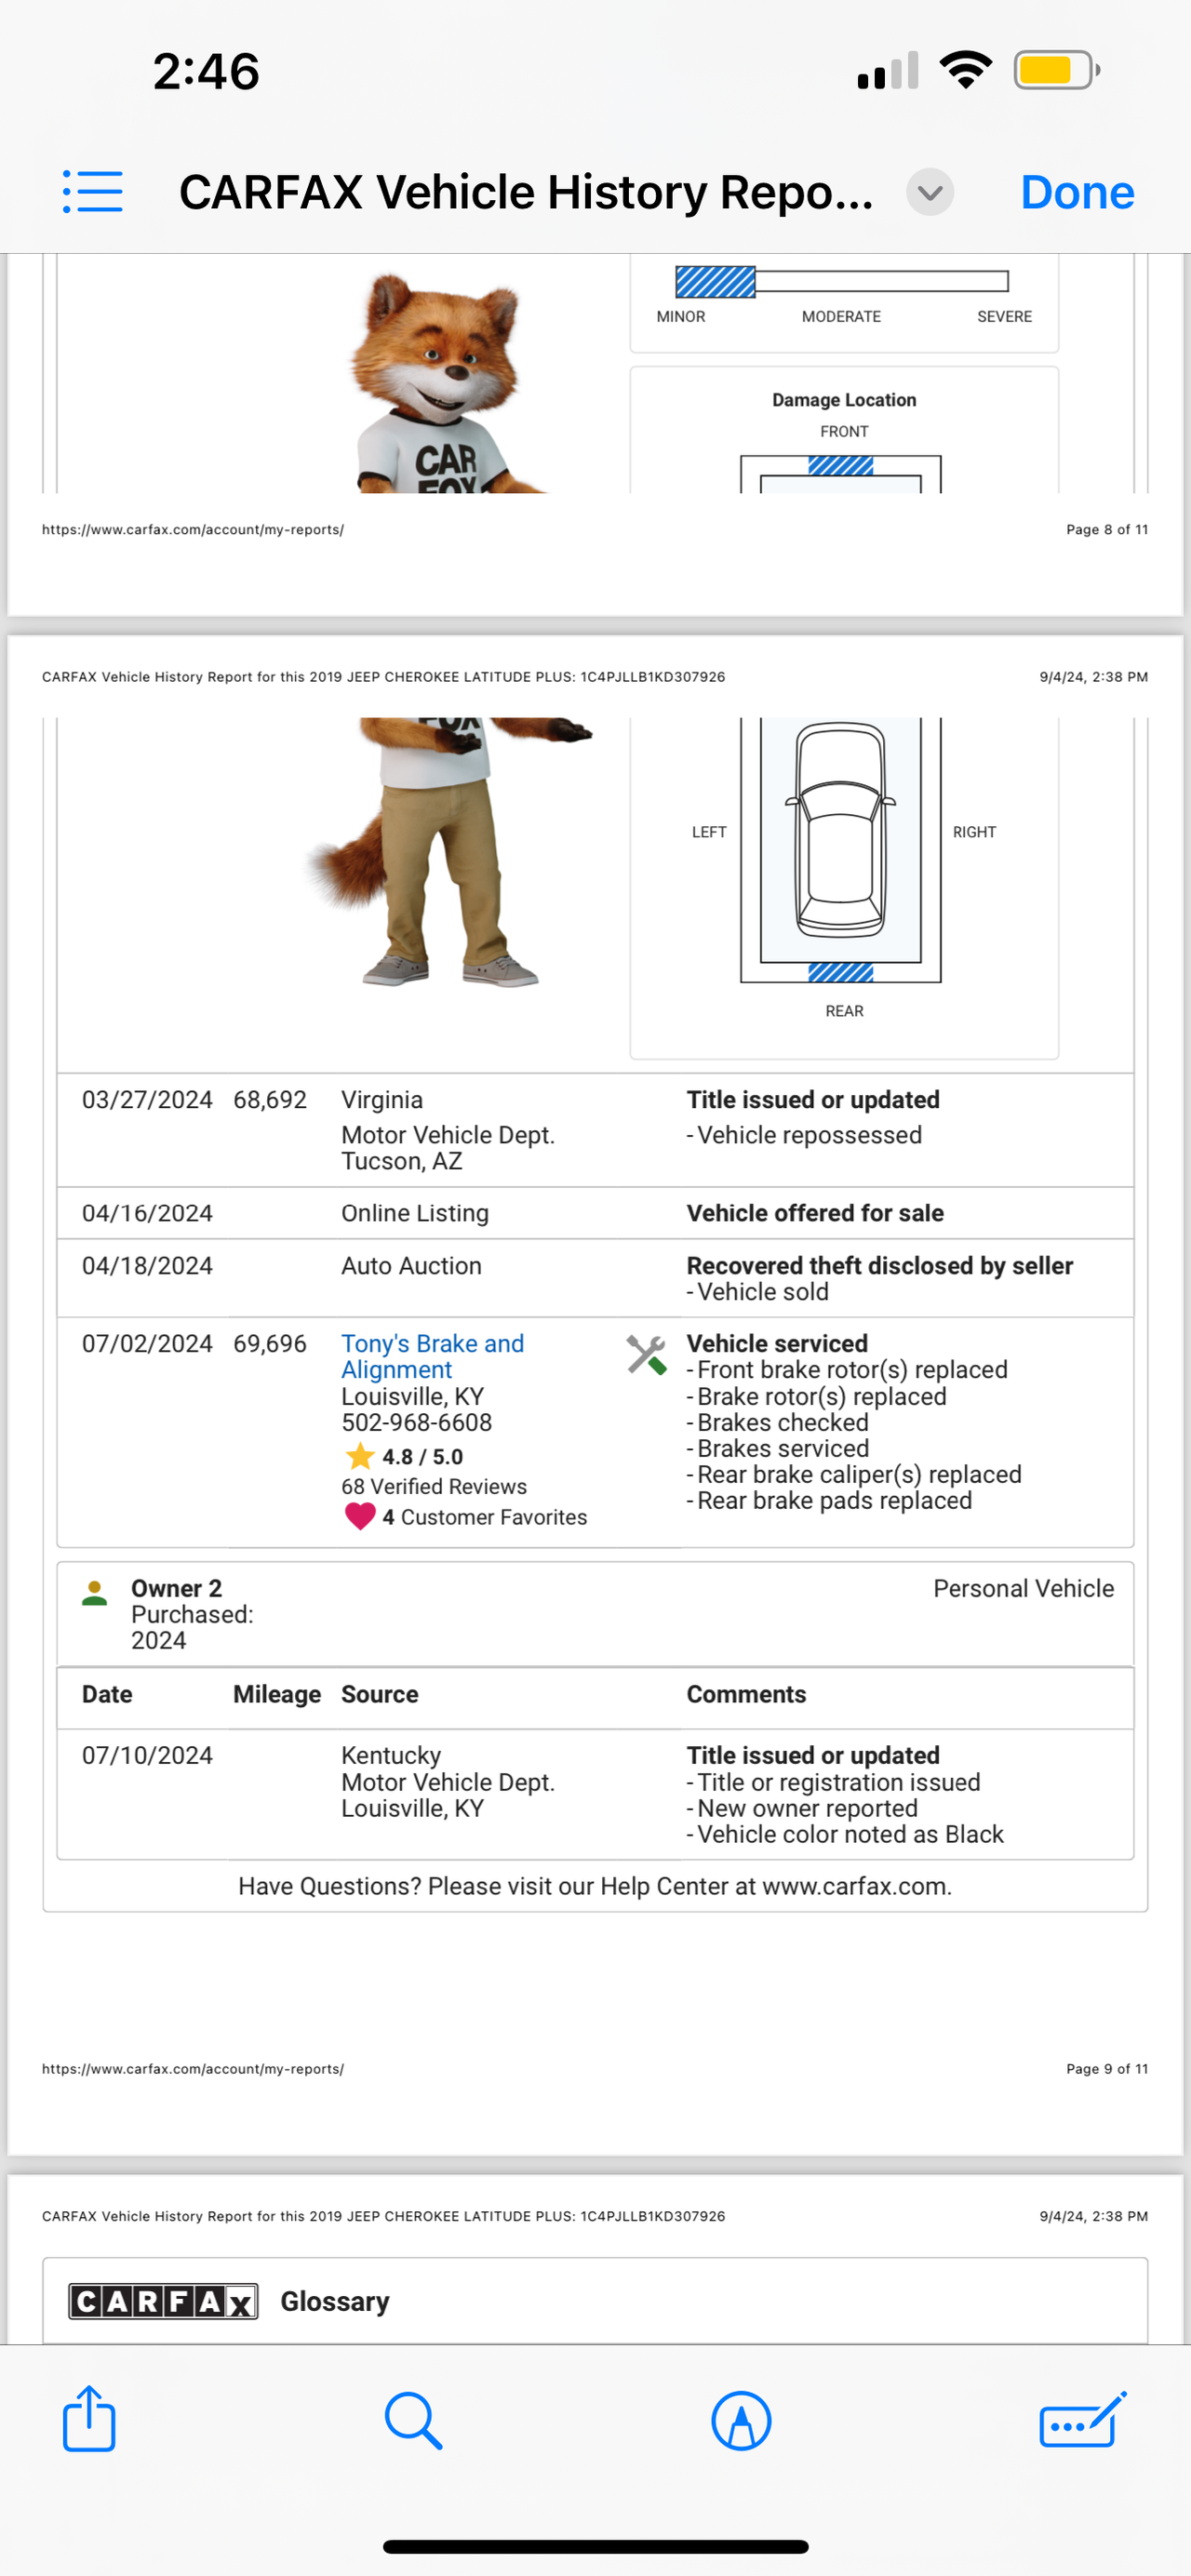This screenshot has width=1191, height=2576.
Task: Tap the battery indicator in status bar
Action: coord(1056,70)
